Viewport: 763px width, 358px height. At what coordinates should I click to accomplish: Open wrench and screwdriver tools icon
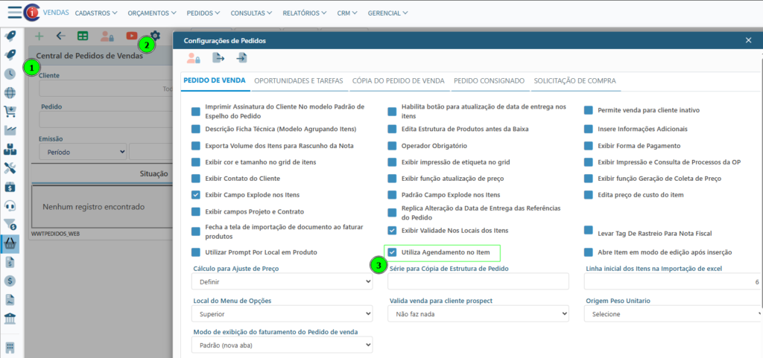coord(10,168)
